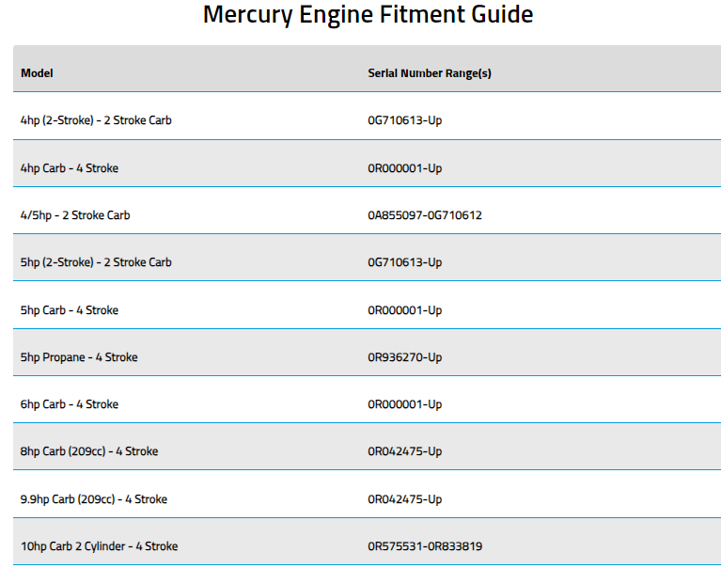Click serial range 0A855097-0G710612
721x568 pixels.
click(x=425, y=215)
